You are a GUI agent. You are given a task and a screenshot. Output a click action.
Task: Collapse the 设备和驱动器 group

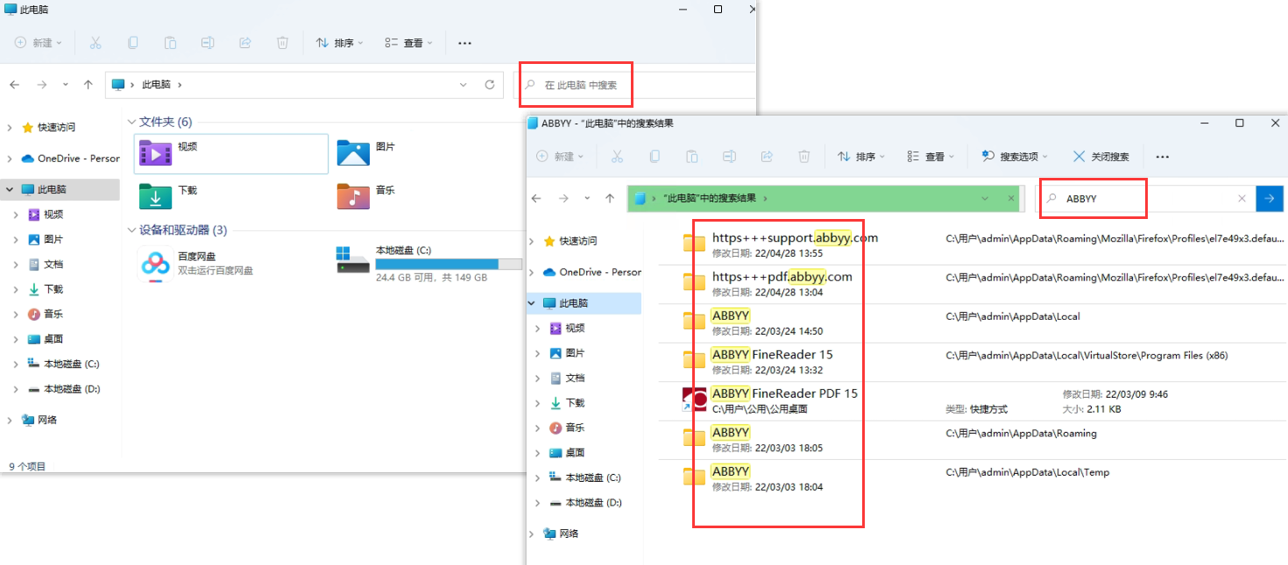131,230
